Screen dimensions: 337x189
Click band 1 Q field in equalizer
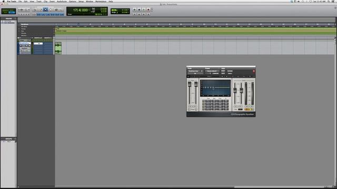coord(226,101)
